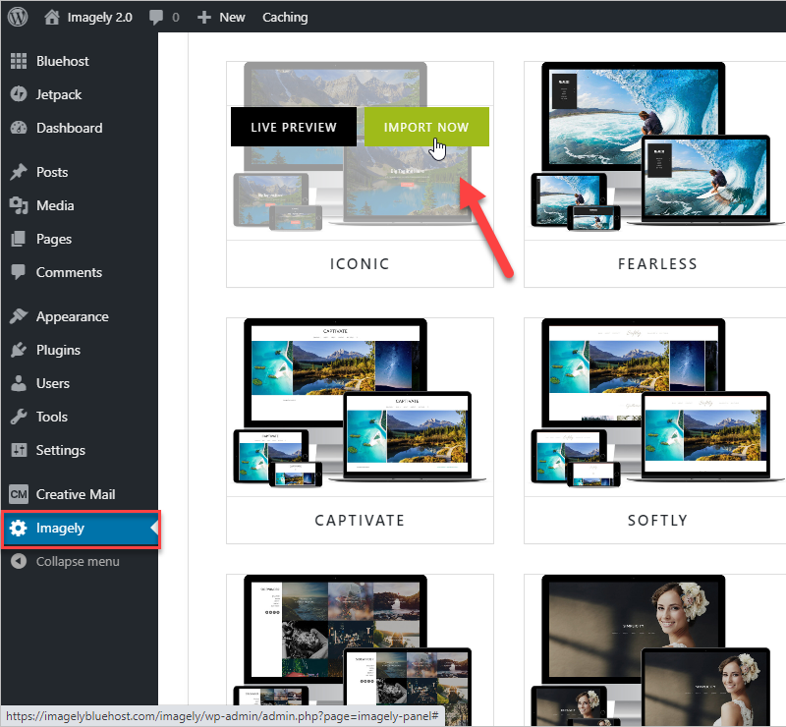Image resolution: width=786 pixels, height=727 pixels.
Task: Click the Tools wrench icon
Action: pyautogui.click(x=19, y=417)
